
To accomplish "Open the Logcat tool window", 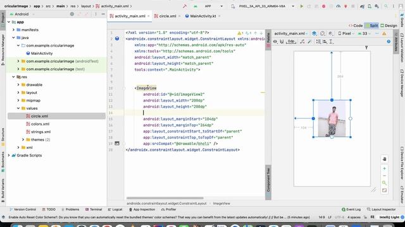I will pos(115,209).
